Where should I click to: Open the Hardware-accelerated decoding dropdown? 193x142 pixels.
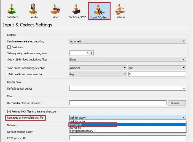click(128, 41)
